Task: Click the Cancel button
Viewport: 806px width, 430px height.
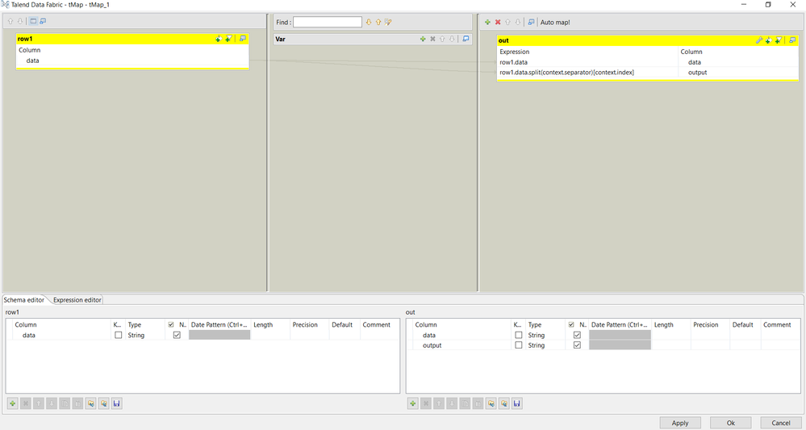Action: [x=781, y=423]
